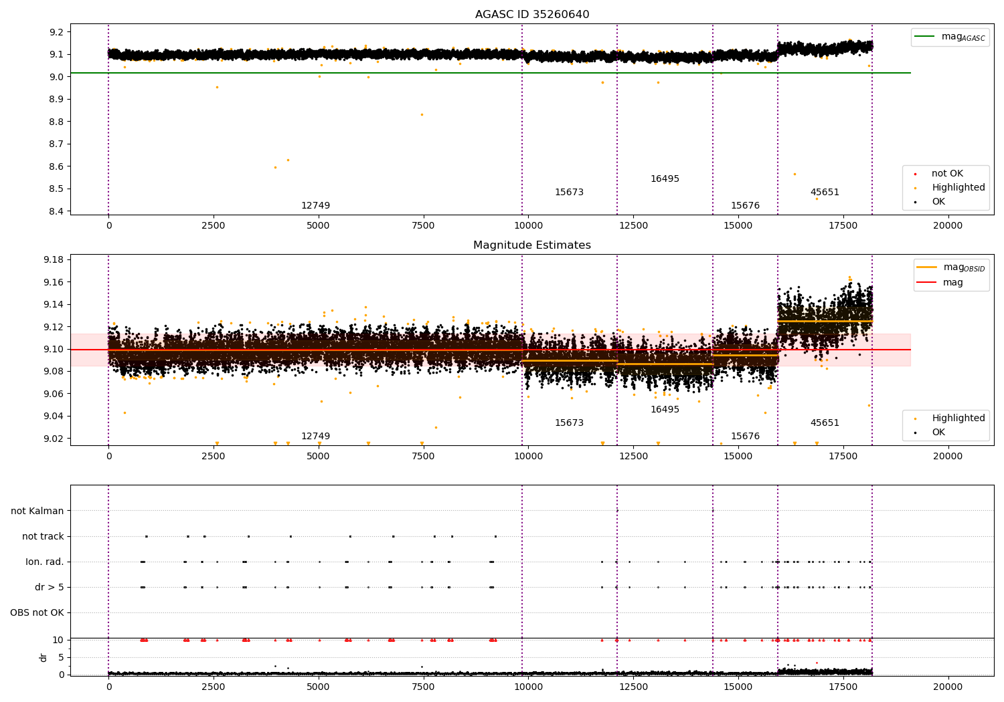The image size is (1004, 702).
Task: Click the 8.4 y-axis tick on top plot
Action: coord(57,211)
